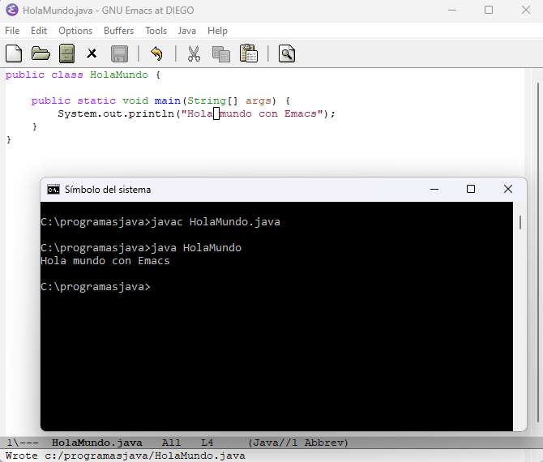
Task: Open the Options menu
Action: tap(75, 31)
